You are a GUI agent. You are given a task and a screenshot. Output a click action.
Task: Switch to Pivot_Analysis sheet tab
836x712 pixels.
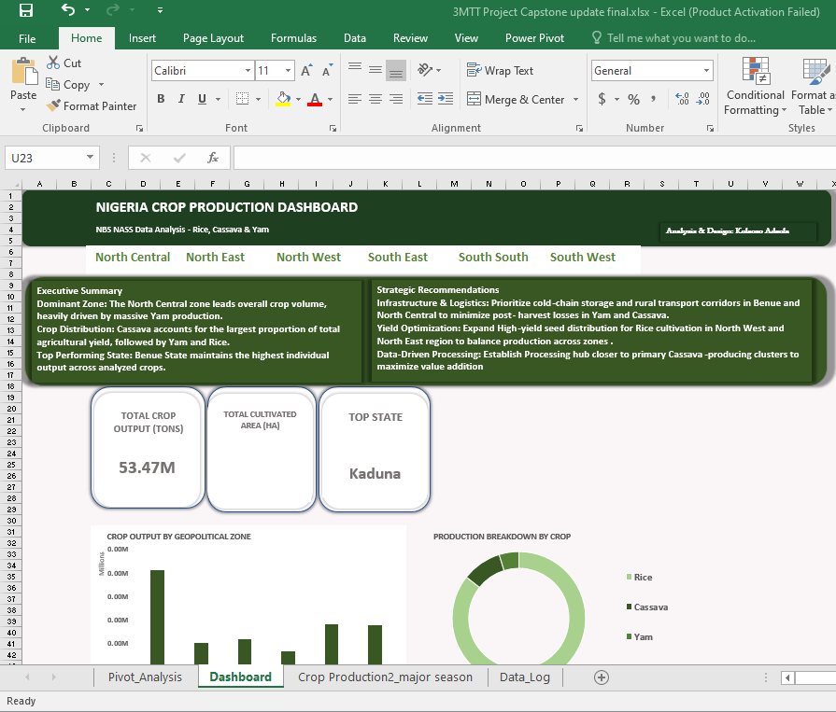145,677
